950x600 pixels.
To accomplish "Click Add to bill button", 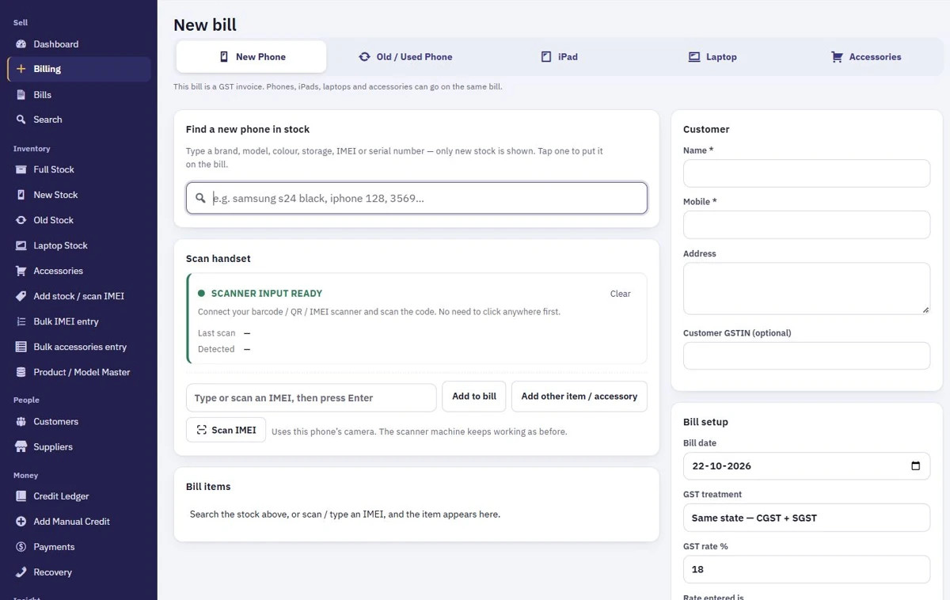I will coord(474,397).
